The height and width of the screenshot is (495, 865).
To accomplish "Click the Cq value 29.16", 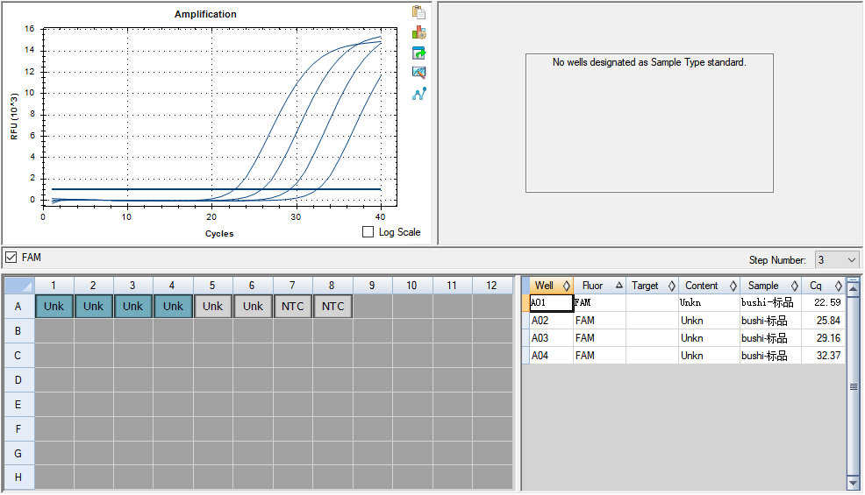I will 828,338.
